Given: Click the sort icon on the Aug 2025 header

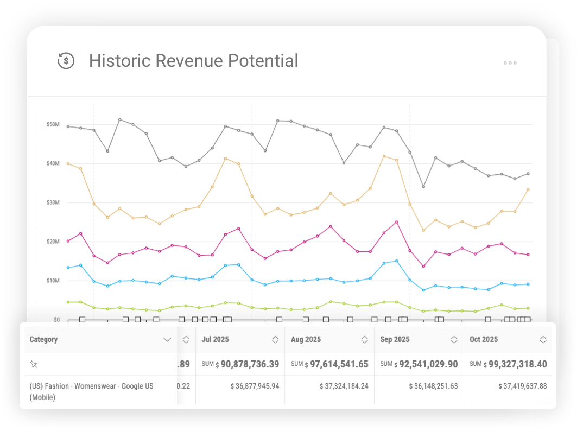Looking at the screenshot, I should pos(365,339).
